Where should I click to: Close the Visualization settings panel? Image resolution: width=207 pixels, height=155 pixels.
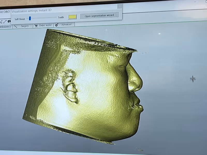120,6
